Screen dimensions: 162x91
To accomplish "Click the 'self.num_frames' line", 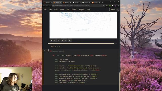I will (x=71, y=81).
